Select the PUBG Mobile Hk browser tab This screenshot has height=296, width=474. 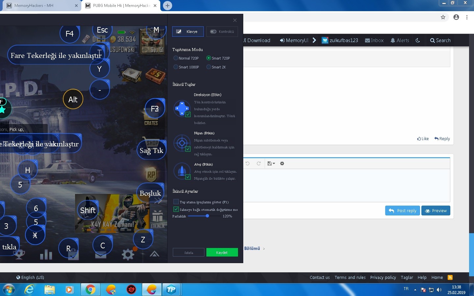tap(121, 6)
